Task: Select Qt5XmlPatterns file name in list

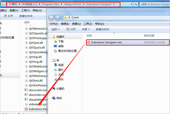Action: (x=38, y=85)
